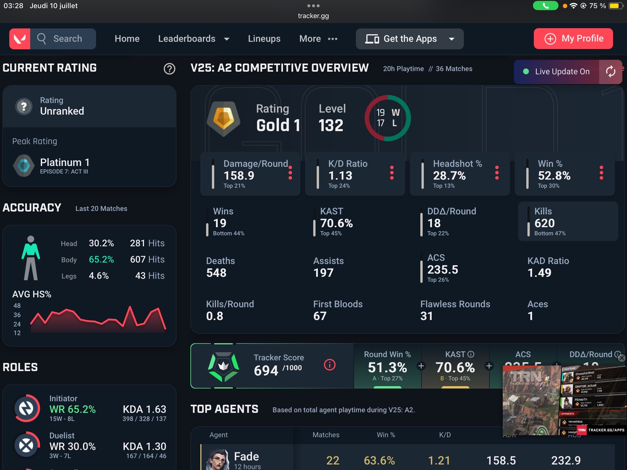Click the plus icon in My Profile
Viewport: 627px width, 470px height.
[550, 39]
